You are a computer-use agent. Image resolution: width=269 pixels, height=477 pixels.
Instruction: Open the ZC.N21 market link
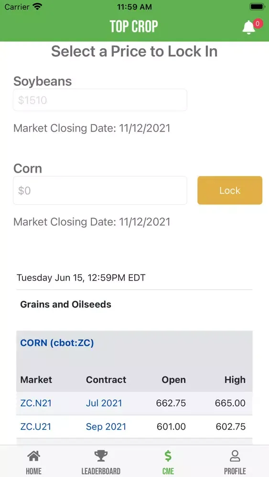[36, 403]
